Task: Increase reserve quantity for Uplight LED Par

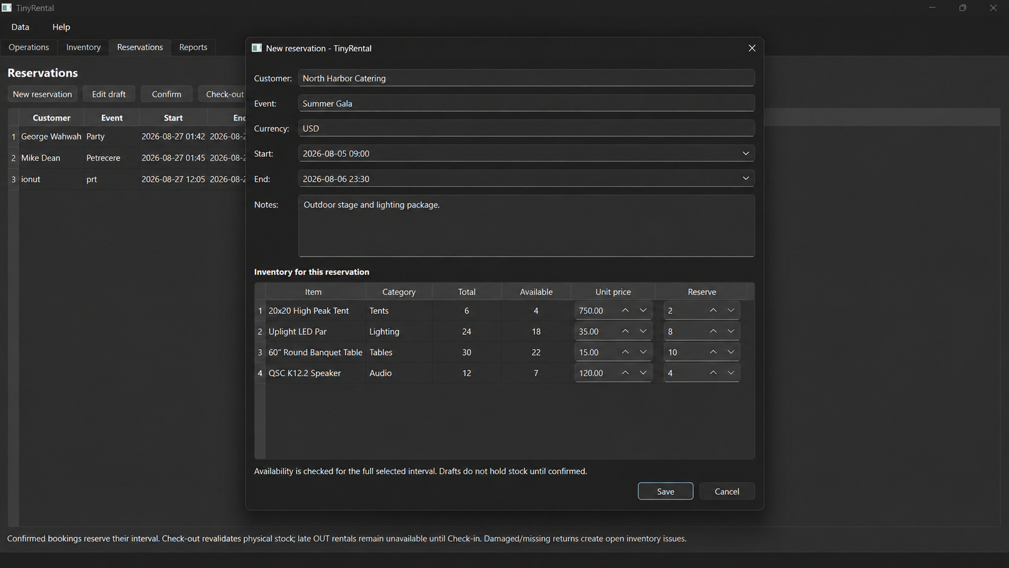Action: click(x=713, y=331)
